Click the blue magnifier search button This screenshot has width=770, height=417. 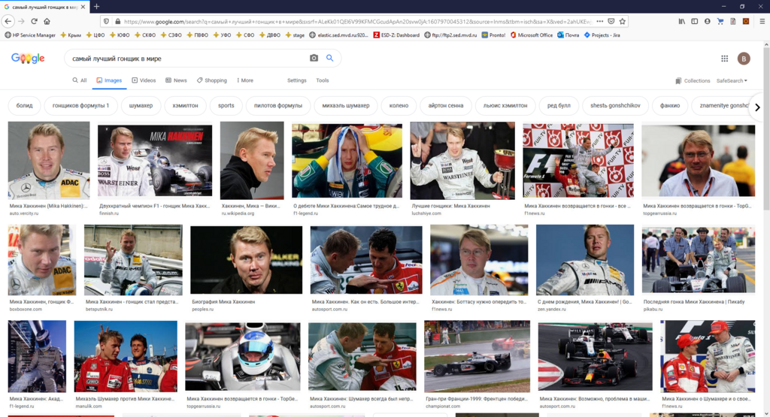329,58
